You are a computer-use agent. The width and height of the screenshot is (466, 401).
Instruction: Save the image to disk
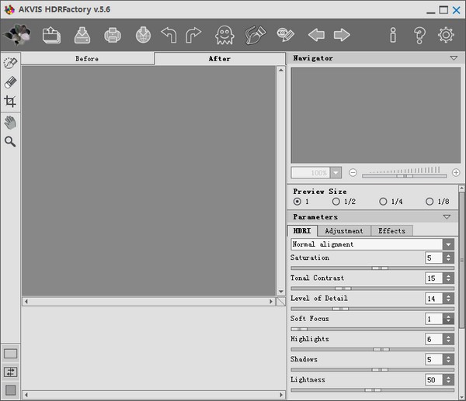coord(82,35)
